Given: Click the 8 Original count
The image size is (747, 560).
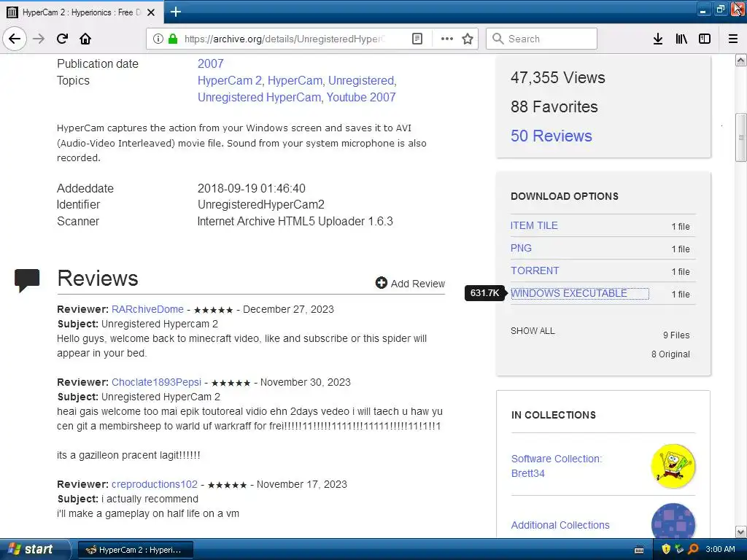Looking at the screenshot, I should tap(670, 354).
